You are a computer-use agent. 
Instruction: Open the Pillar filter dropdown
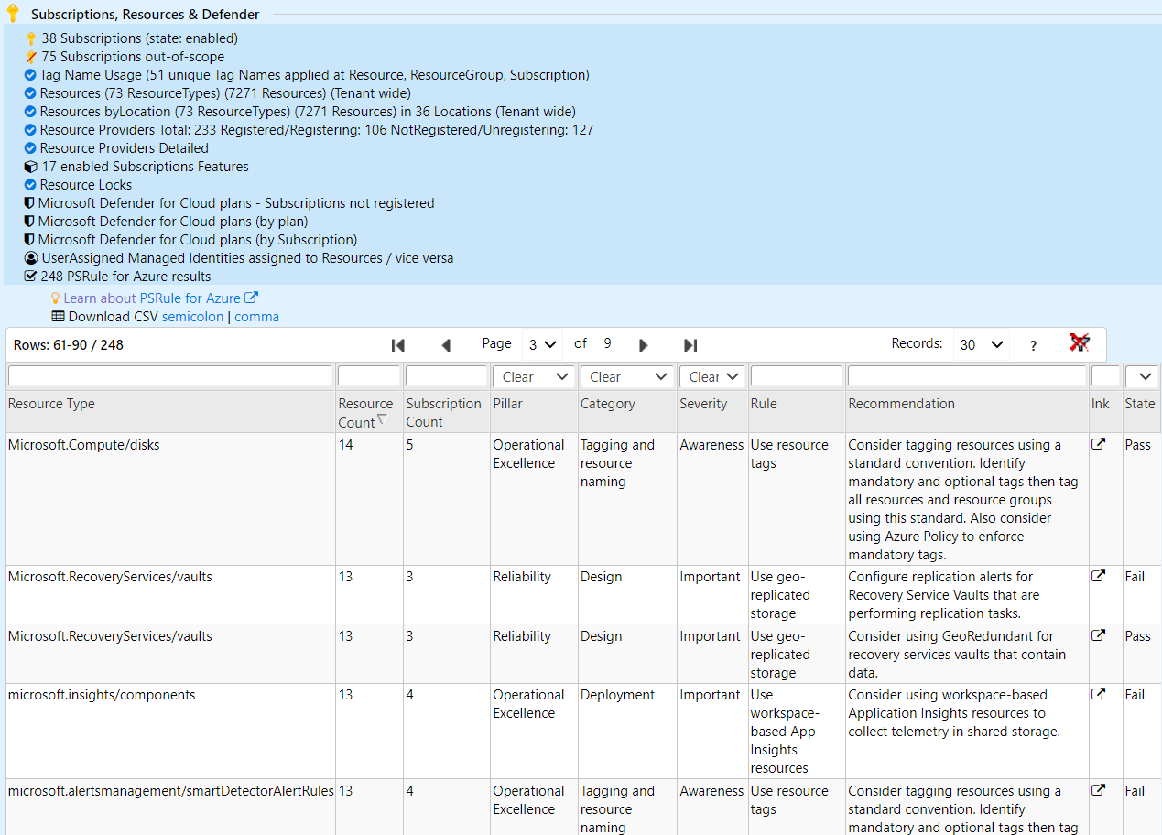point(534,376)
